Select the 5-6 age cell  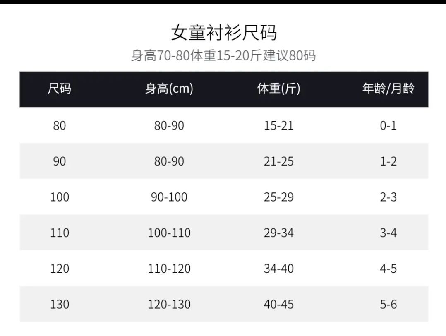coord(388,305)
